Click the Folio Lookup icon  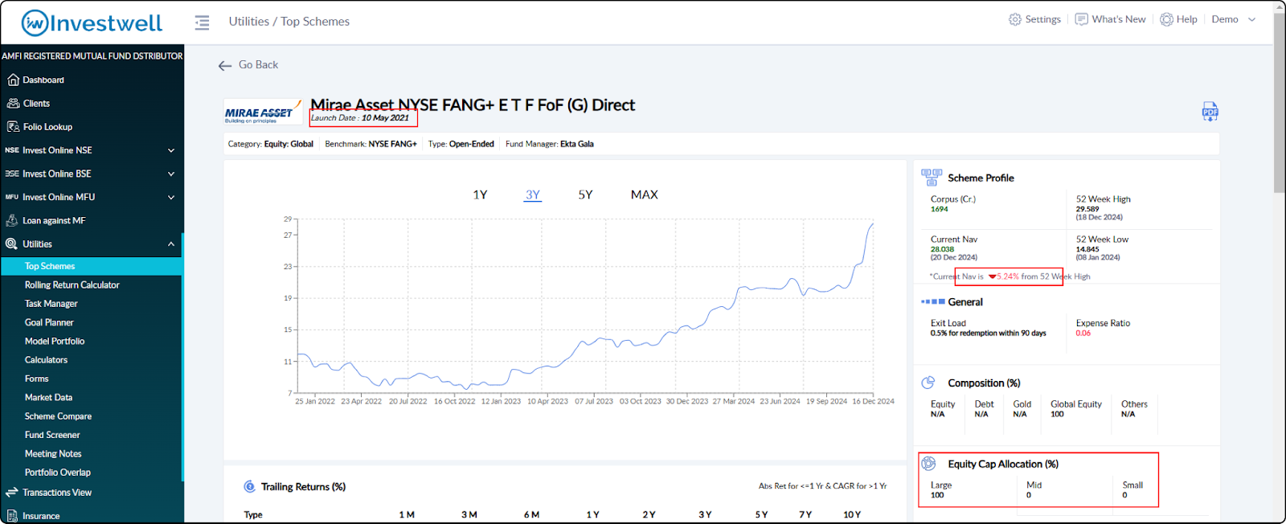(13, 126)
